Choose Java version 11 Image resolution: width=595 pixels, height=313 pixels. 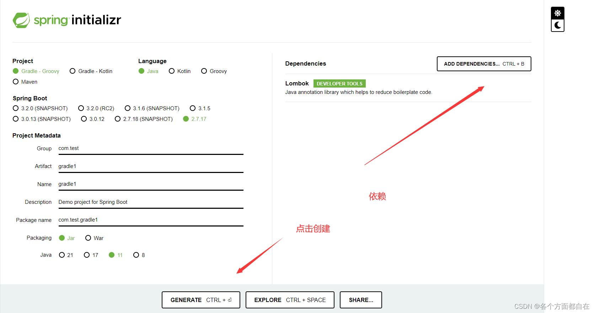point(116,255)
